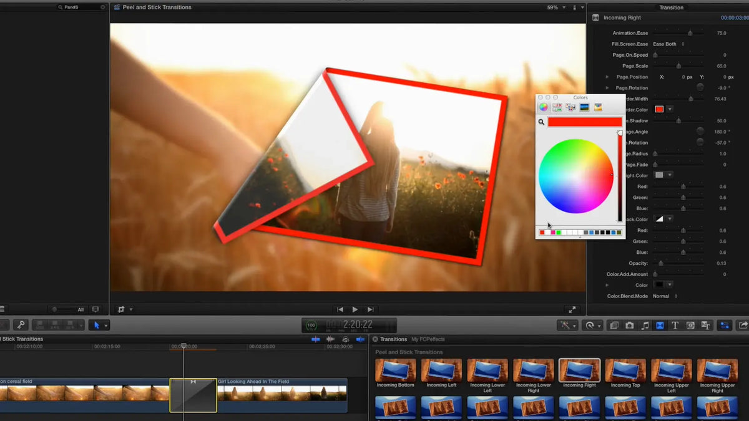749x421 pixels.
Task: Open the Fill.Screen.Ease Ease Both popup
Action: click(668, 44)
